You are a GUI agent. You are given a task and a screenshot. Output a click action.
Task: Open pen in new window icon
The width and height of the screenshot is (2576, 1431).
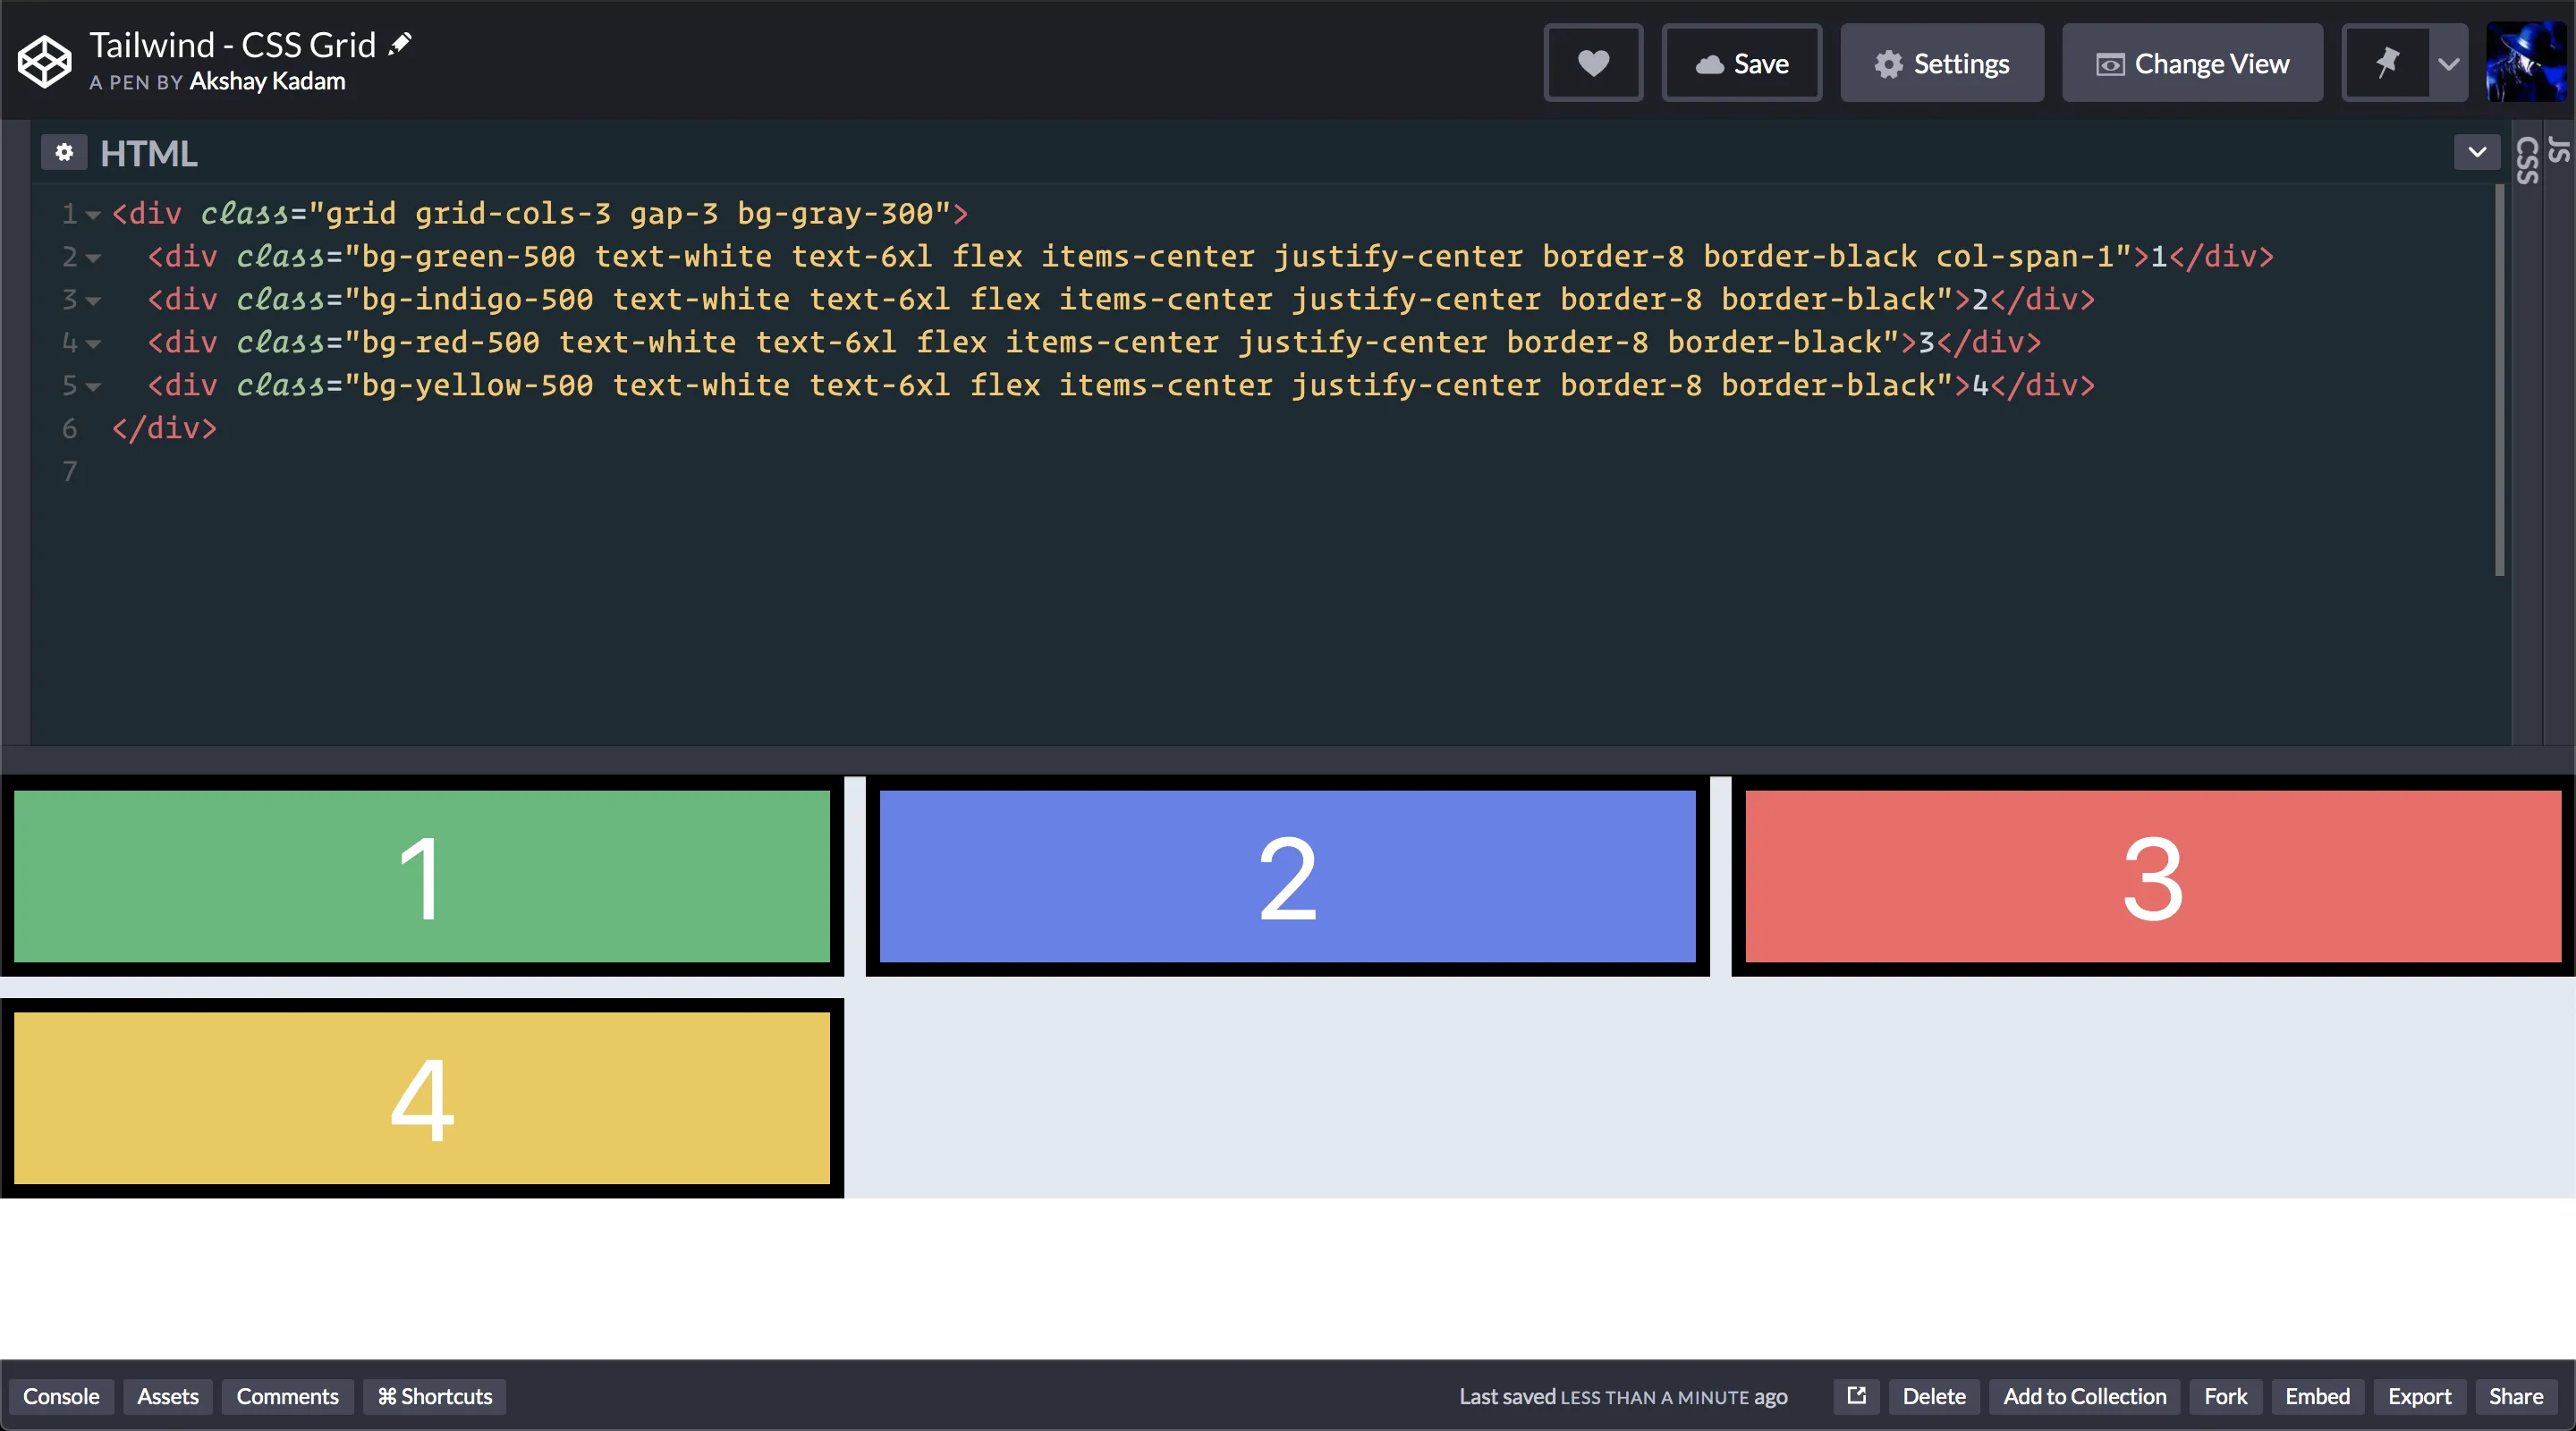click(x=1856, y=1395)
